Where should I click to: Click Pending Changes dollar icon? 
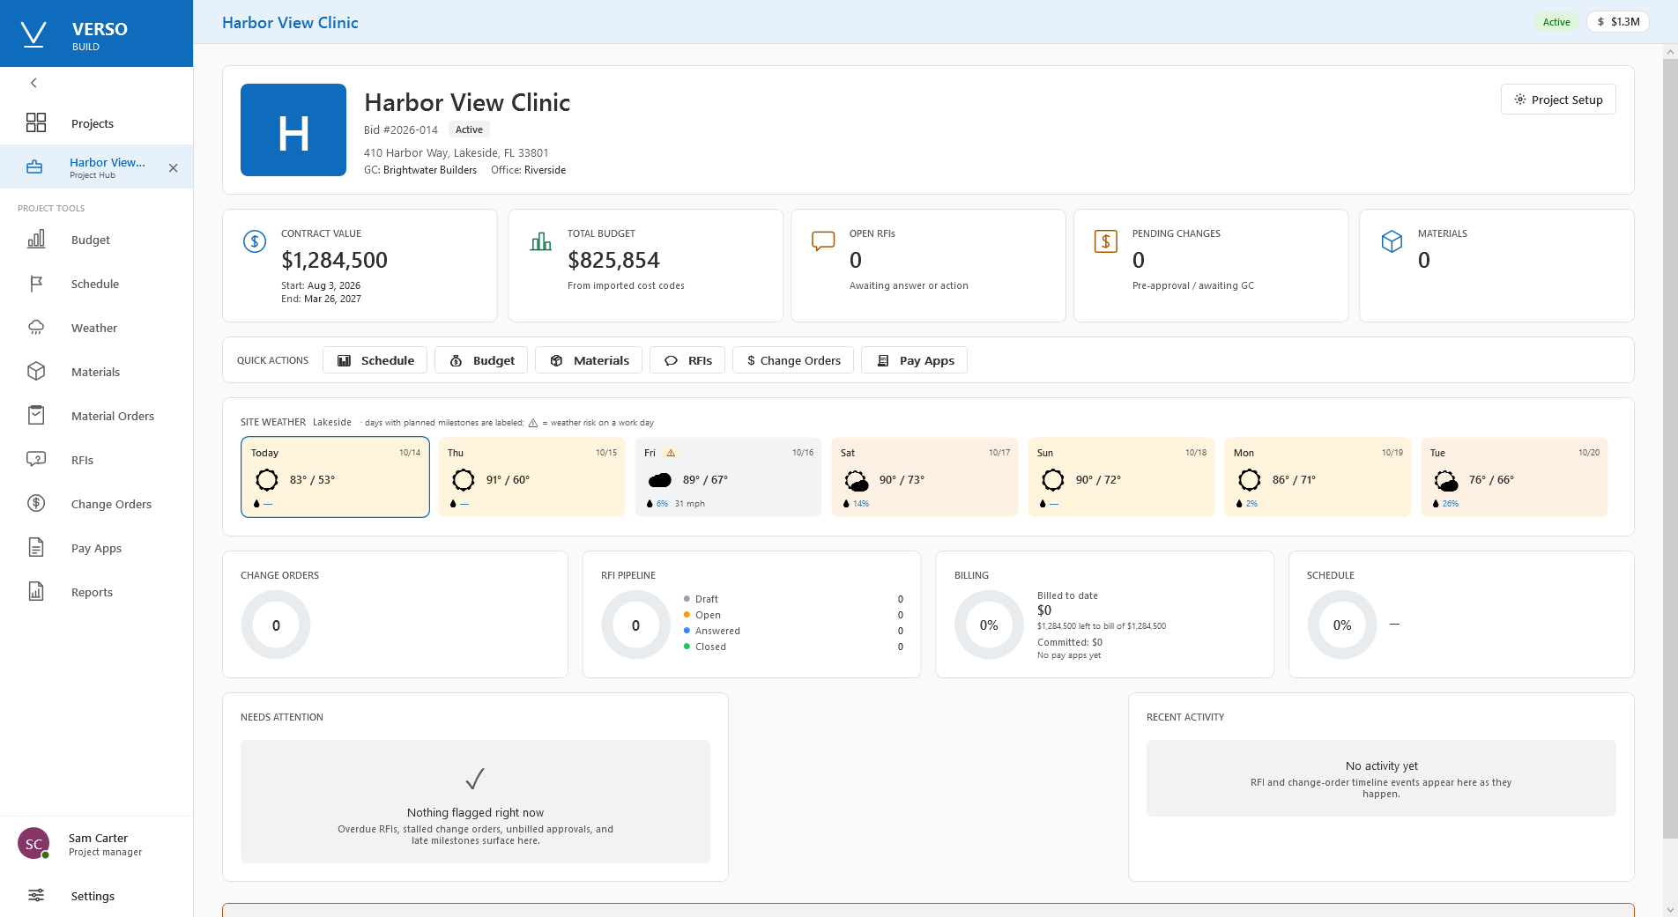(x=1106, y=241)
